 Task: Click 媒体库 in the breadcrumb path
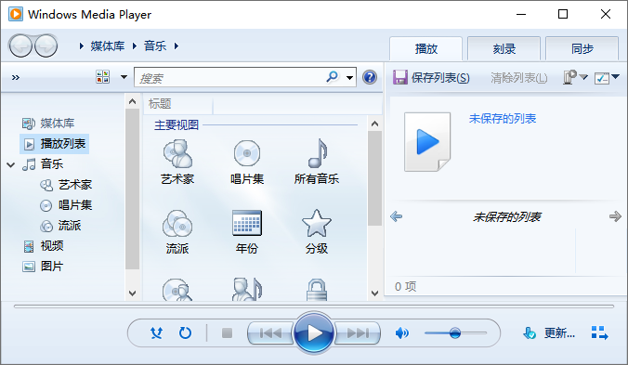[x=108, y=46]
